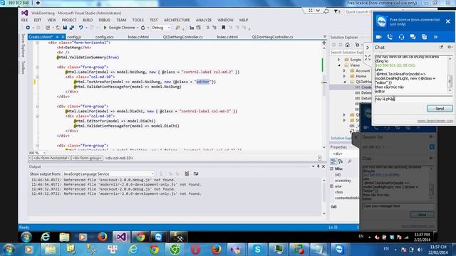This screenshot has width=456, height=256.
Task: Expand the Scripts folder in Solution Explorer
Action: pyautogui.click(x=339, y=60)
